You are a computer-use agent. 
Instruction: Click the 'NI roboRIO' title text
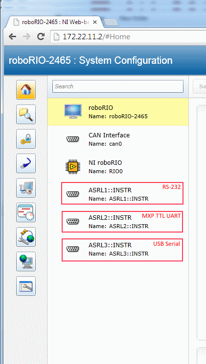click(x=105, y=162)
